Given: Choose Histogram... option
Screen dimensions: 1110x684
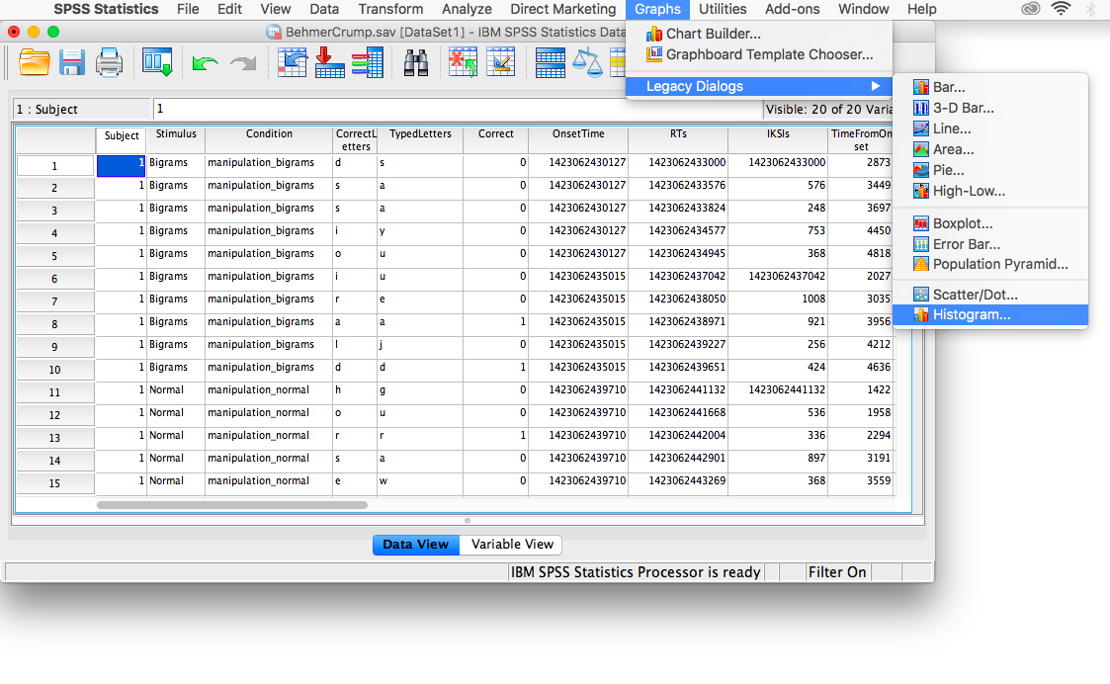Looking at the screenshot, I should pyautogui.click(x=990, y=315).
